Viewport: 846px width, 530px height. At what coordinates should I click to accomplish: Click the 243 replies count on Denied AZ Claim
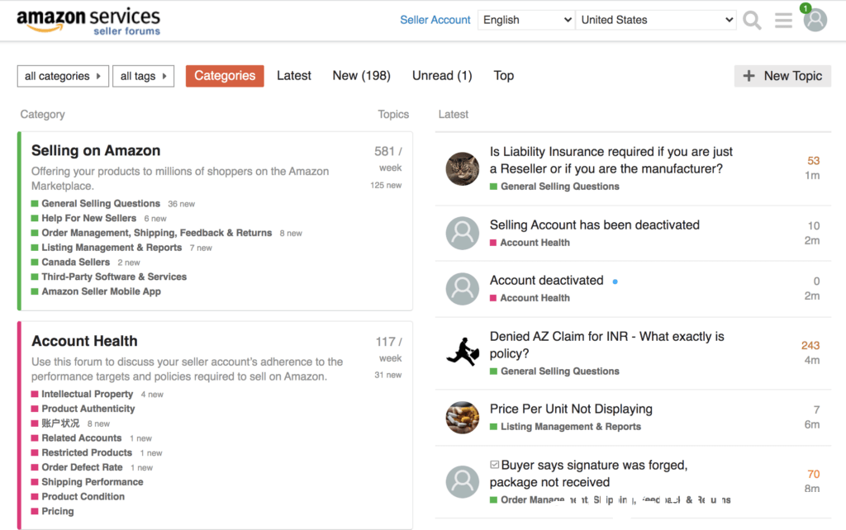coord(810,346)
